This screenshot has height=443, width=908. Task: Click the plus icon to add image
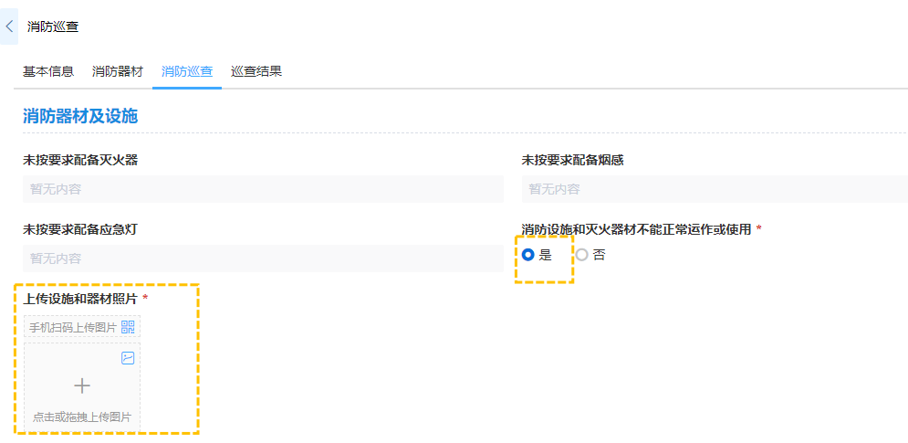click(82, 385)
